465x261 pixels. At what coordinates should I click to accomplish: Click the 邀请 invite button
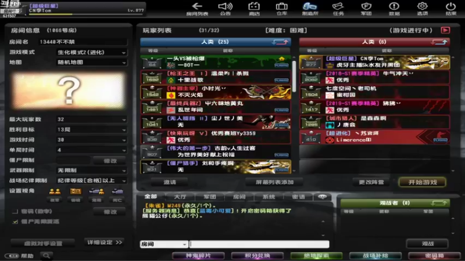(x=170, y=182)
